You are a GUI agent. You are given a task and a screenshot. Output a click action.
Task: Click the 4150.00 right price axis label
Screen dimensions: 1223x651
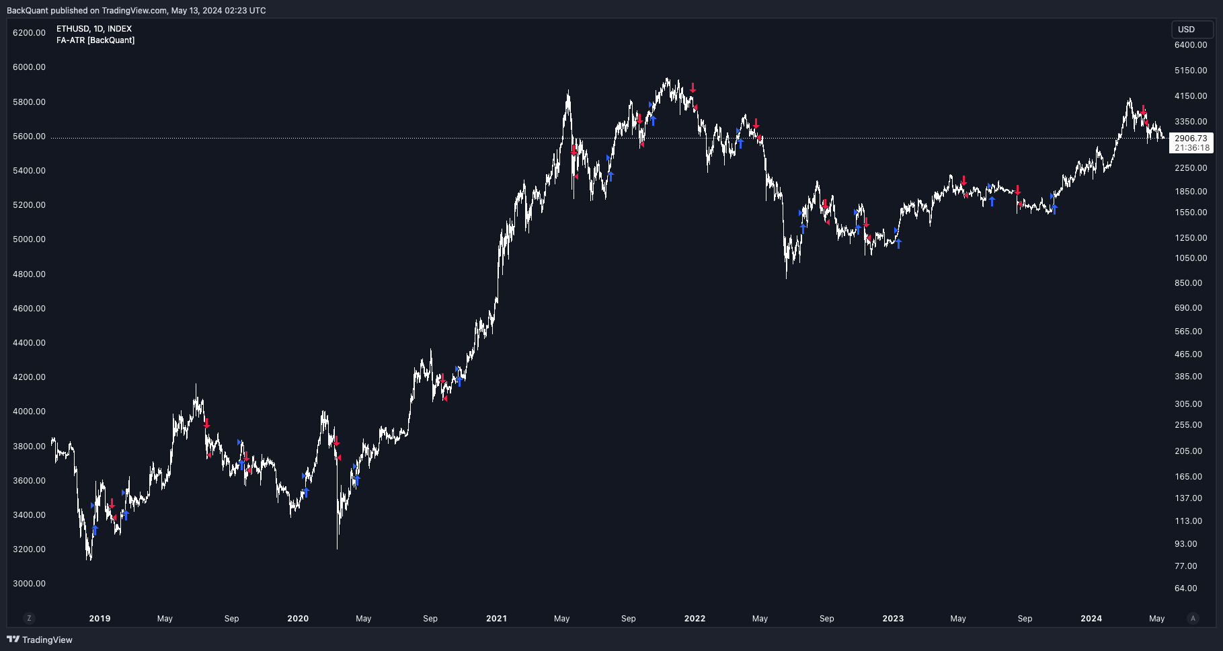[x=1191, y=96]
